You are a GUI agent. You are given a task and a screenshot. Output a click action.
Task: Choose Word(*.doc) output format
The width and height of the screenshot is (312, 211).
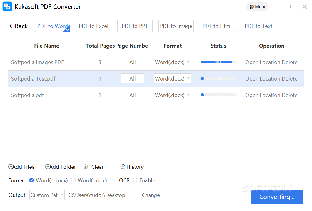pos(89,180)
